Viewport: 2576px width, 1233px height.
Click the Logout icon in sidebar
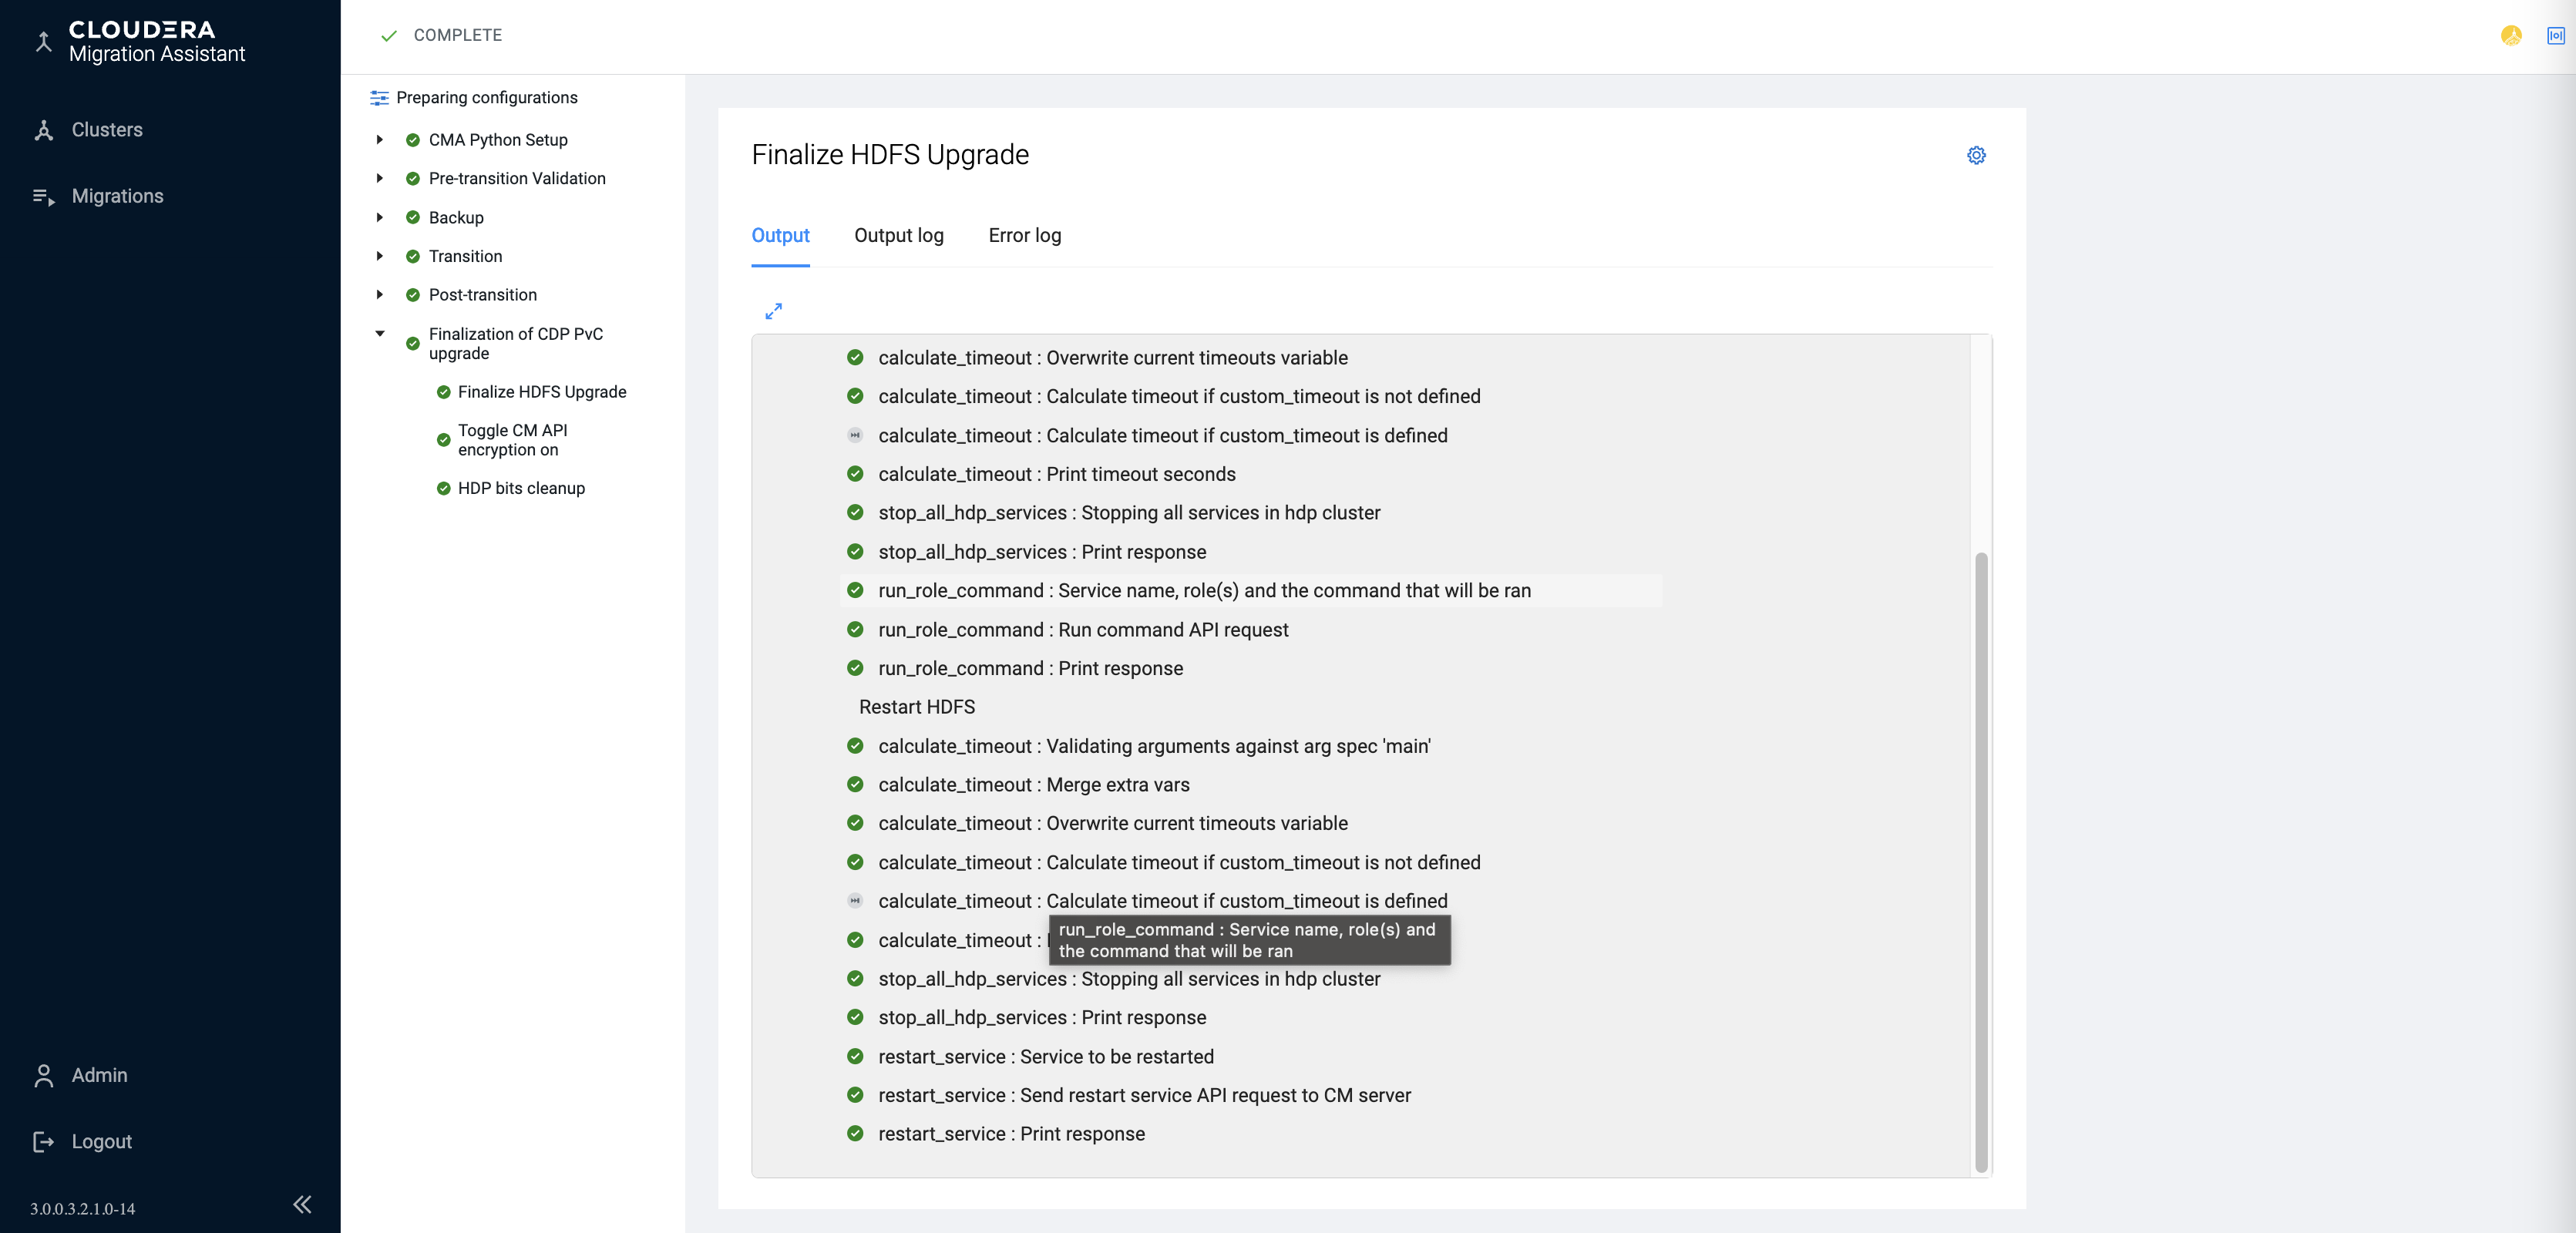pos(43,1142)
